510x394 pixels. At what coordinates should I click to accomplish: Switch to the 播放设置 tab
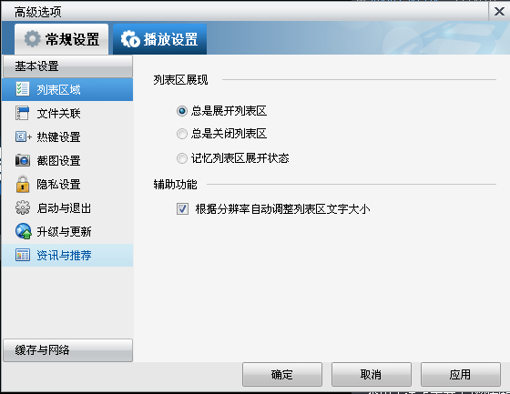tap(159, 39)
